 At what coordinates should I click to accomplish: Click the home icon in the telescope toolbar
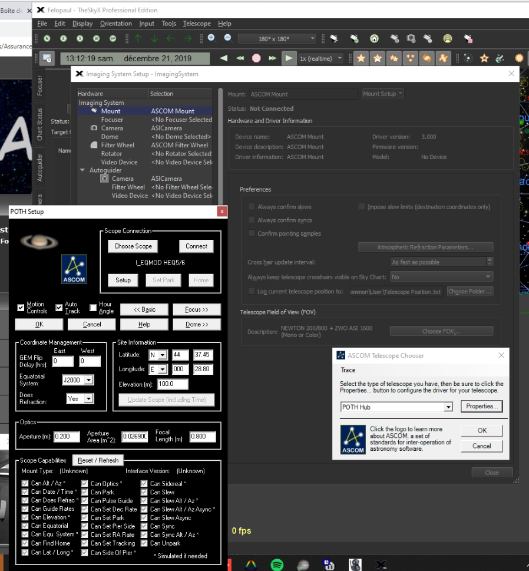(x=374, y=39)
